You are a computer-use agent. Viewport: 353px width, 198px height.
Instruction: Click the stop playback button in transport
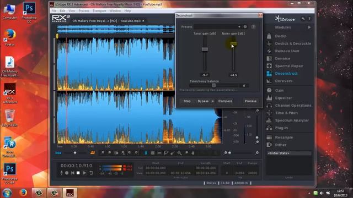[78, 173]
